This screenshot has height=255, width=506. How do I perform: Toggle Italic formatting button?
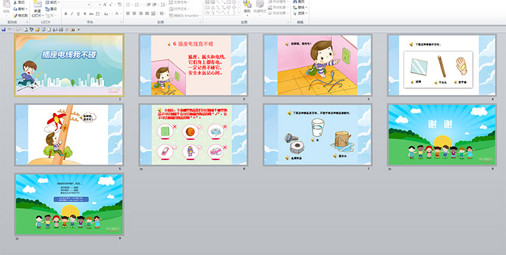[x=72, y=14]
